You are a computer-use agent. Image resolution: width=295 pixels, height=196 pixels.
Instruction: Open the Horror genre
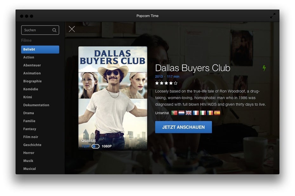(29, 153)
